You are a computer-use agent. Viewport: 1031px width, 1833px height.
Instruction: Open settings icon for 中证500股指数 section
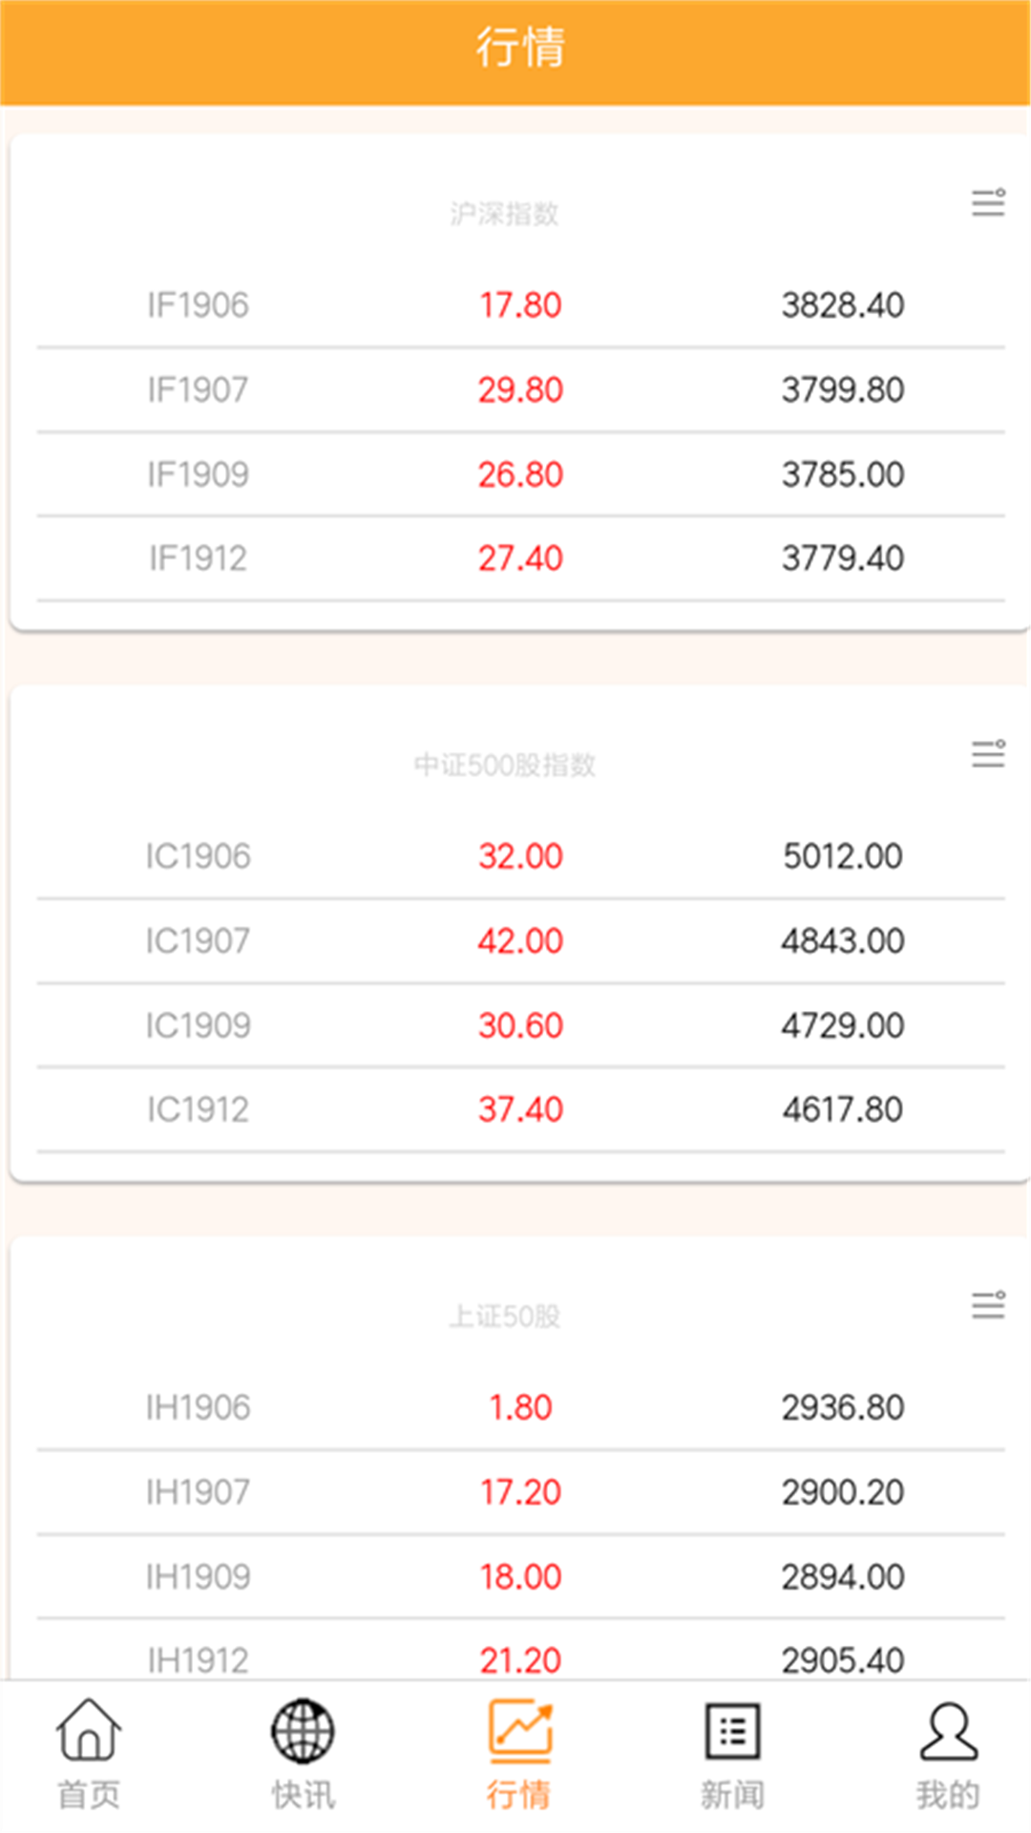(988, 753)
